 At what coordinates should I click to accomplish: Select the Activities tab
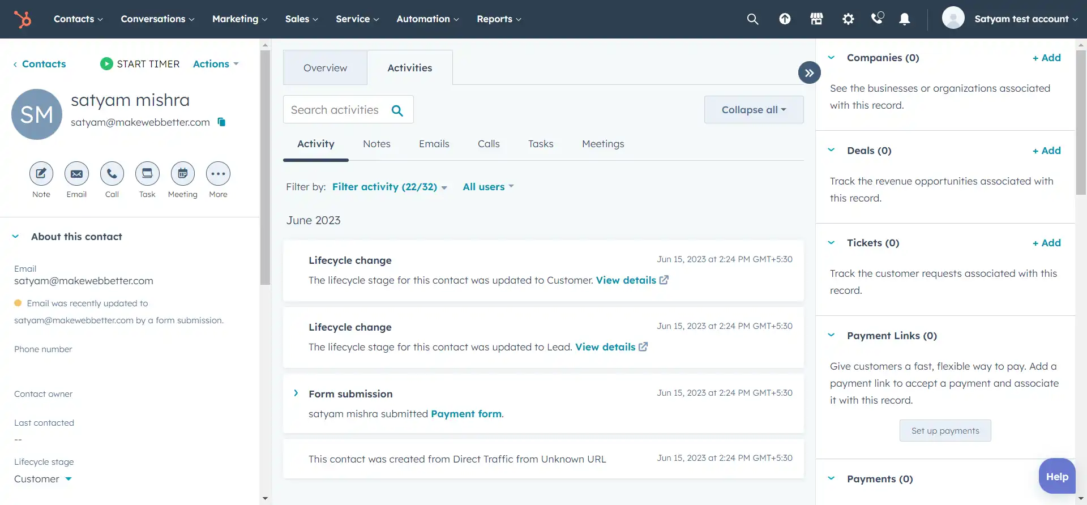coord(410,68)
